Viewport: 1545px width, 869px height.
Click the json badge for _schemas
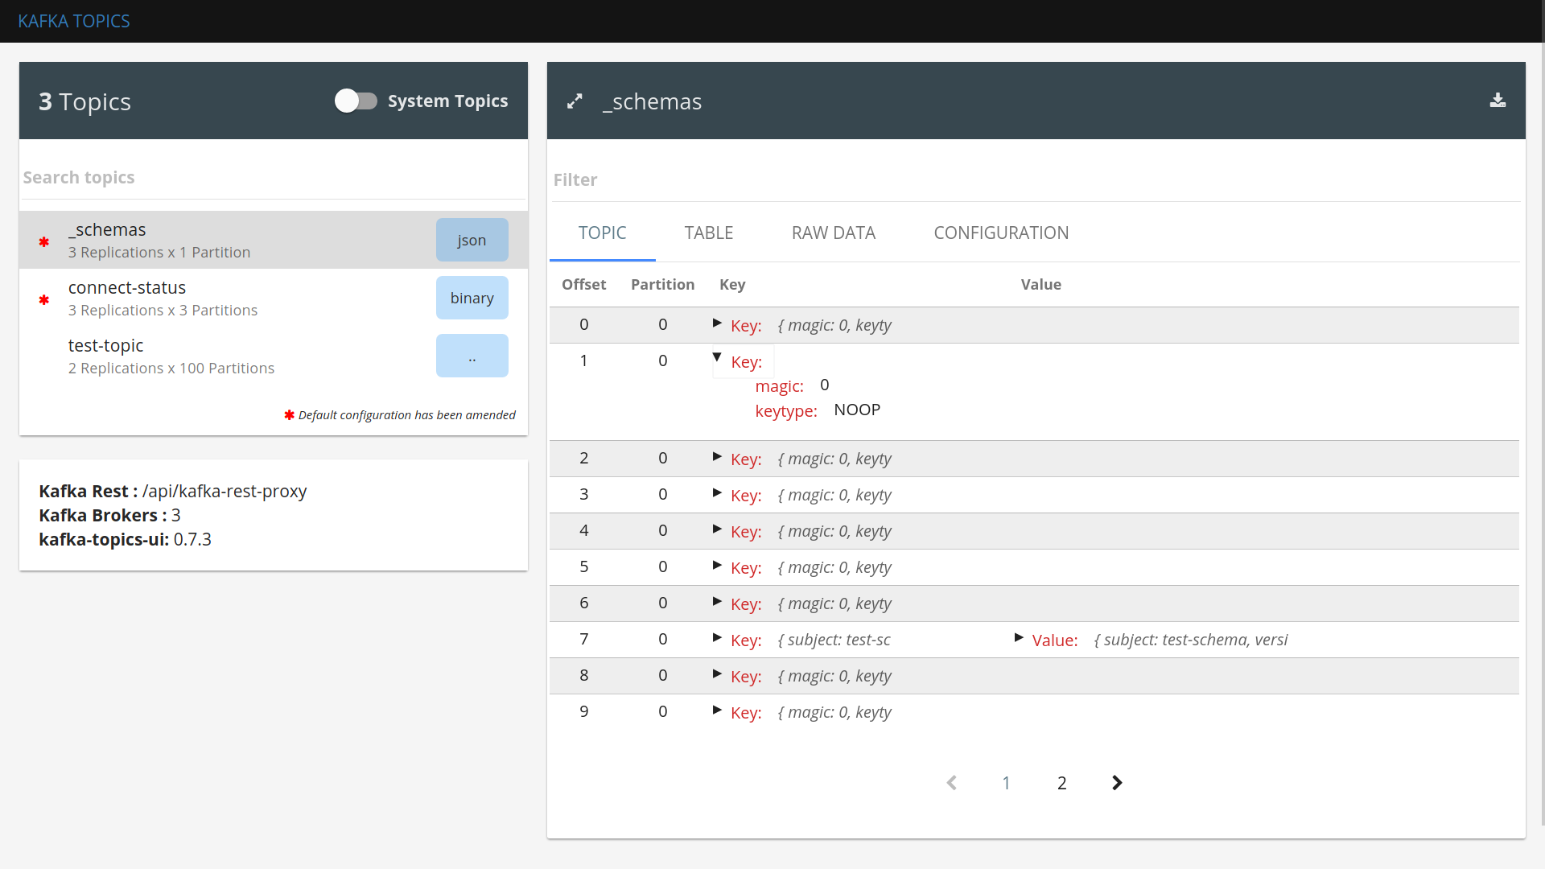[472, 240]
